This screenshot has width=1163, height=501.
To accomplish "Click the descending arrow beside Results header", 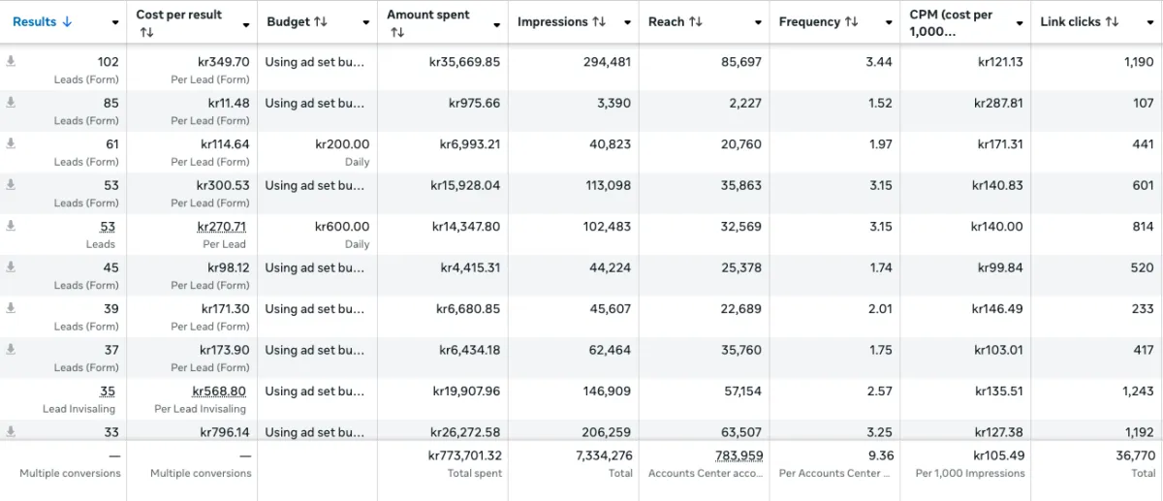I will [x=67, y=22].
